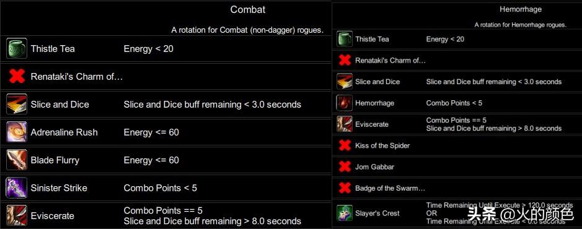The height and width of the screenshot is (229, 582).
Task: Click the Slice and Dice icon in Combat
Action: 17,104
